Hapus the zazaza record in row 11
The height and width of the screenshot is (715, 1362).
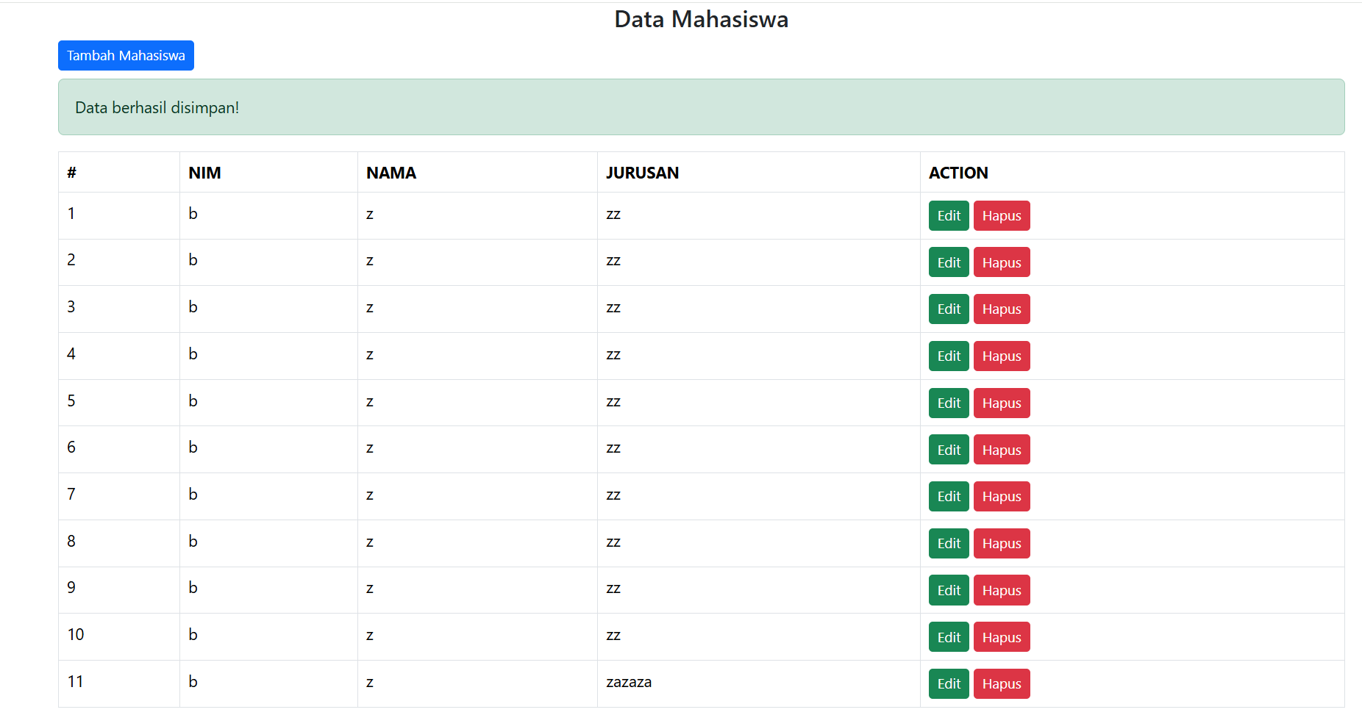coord(1001,684)
